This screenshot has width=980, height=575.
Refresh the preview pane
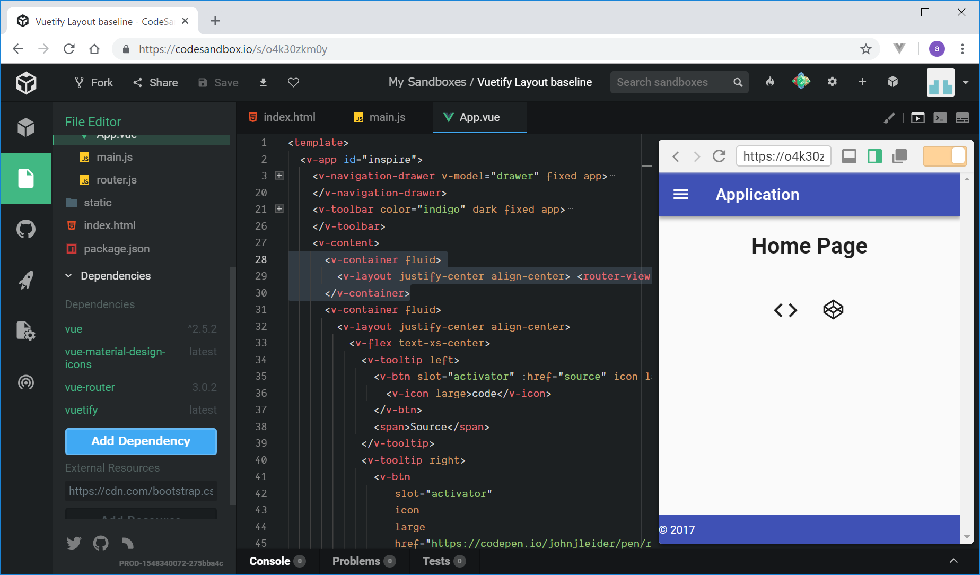(x=719, y=156)
